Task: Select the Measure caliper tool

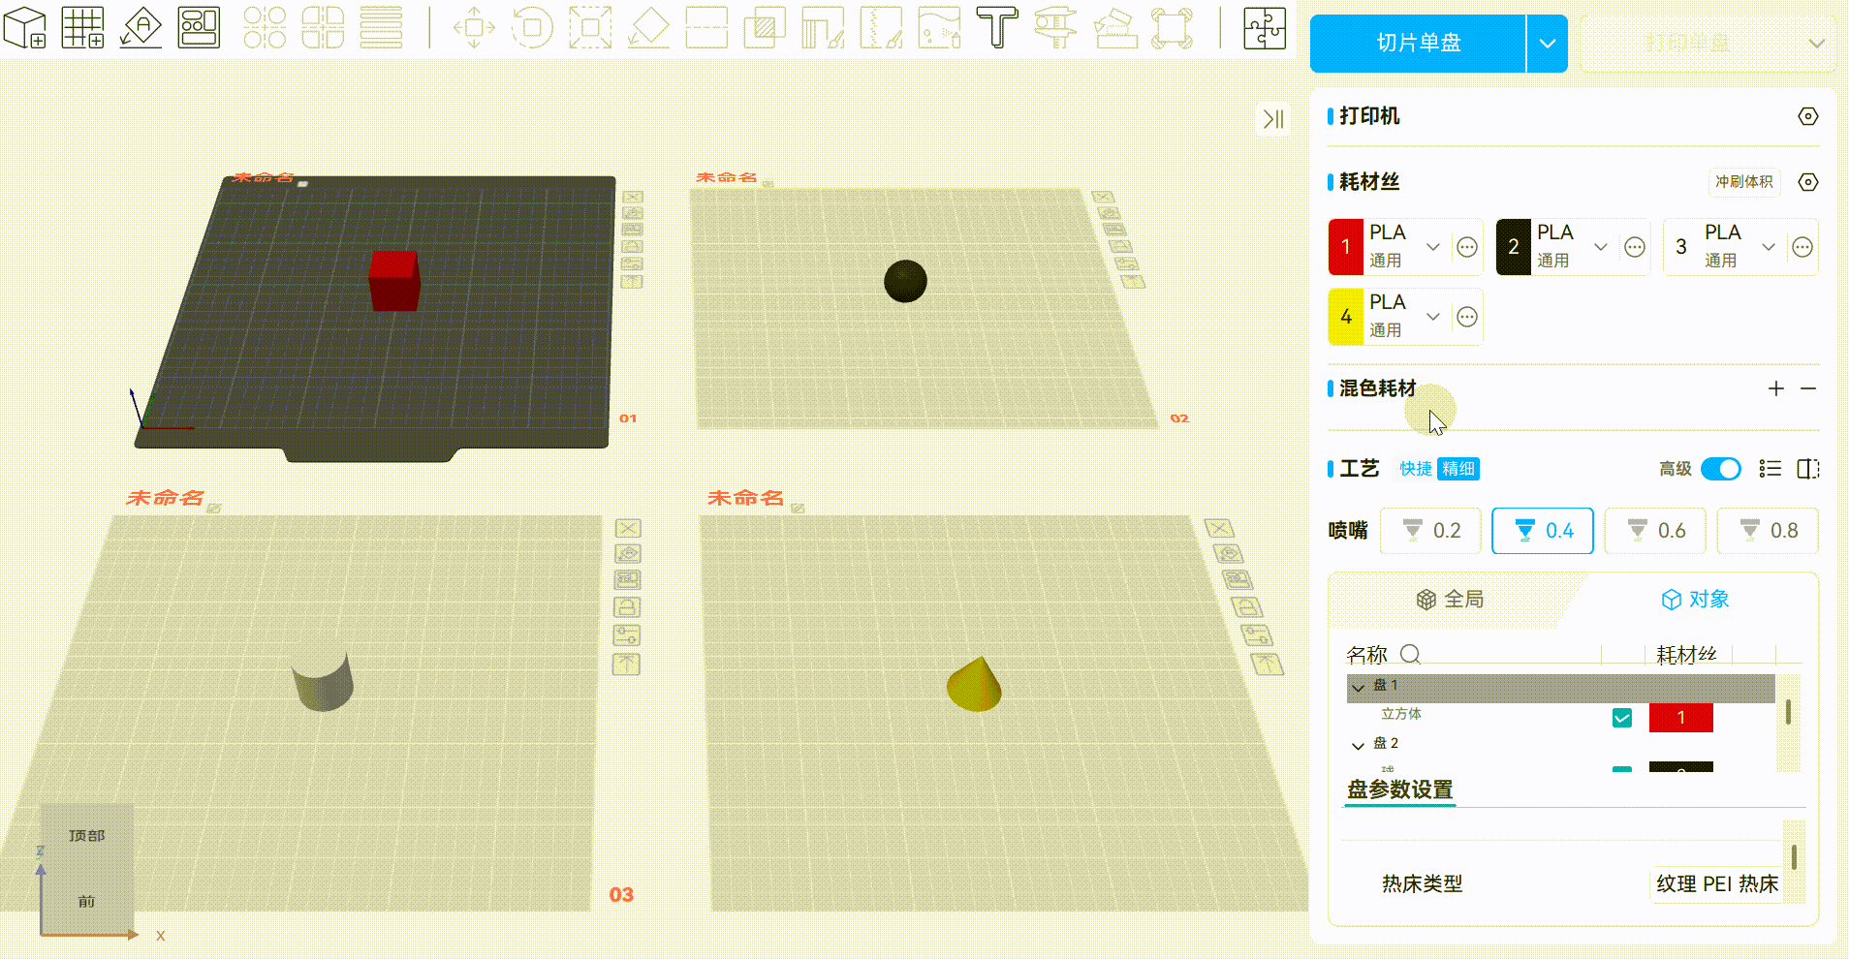Action: pyautogui.click(x=1055, y=28)
